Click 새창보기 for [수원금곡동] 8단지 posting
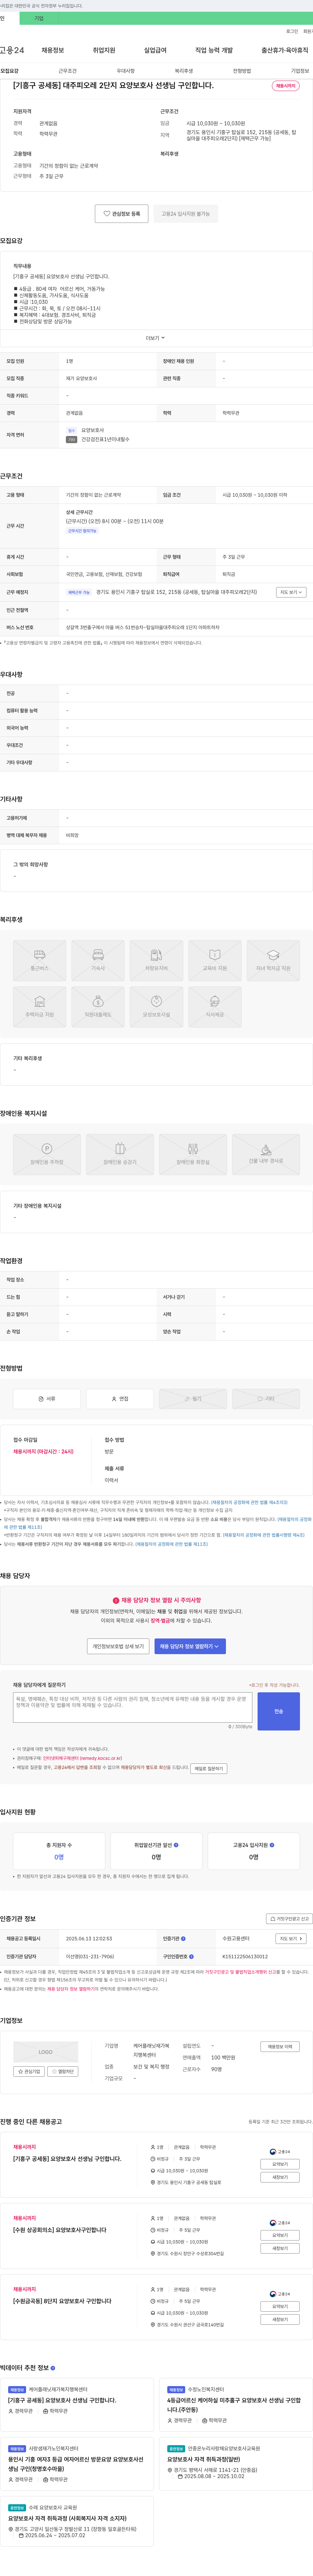The height and width of the screenshot is (2576, 313). point(280,2319)
